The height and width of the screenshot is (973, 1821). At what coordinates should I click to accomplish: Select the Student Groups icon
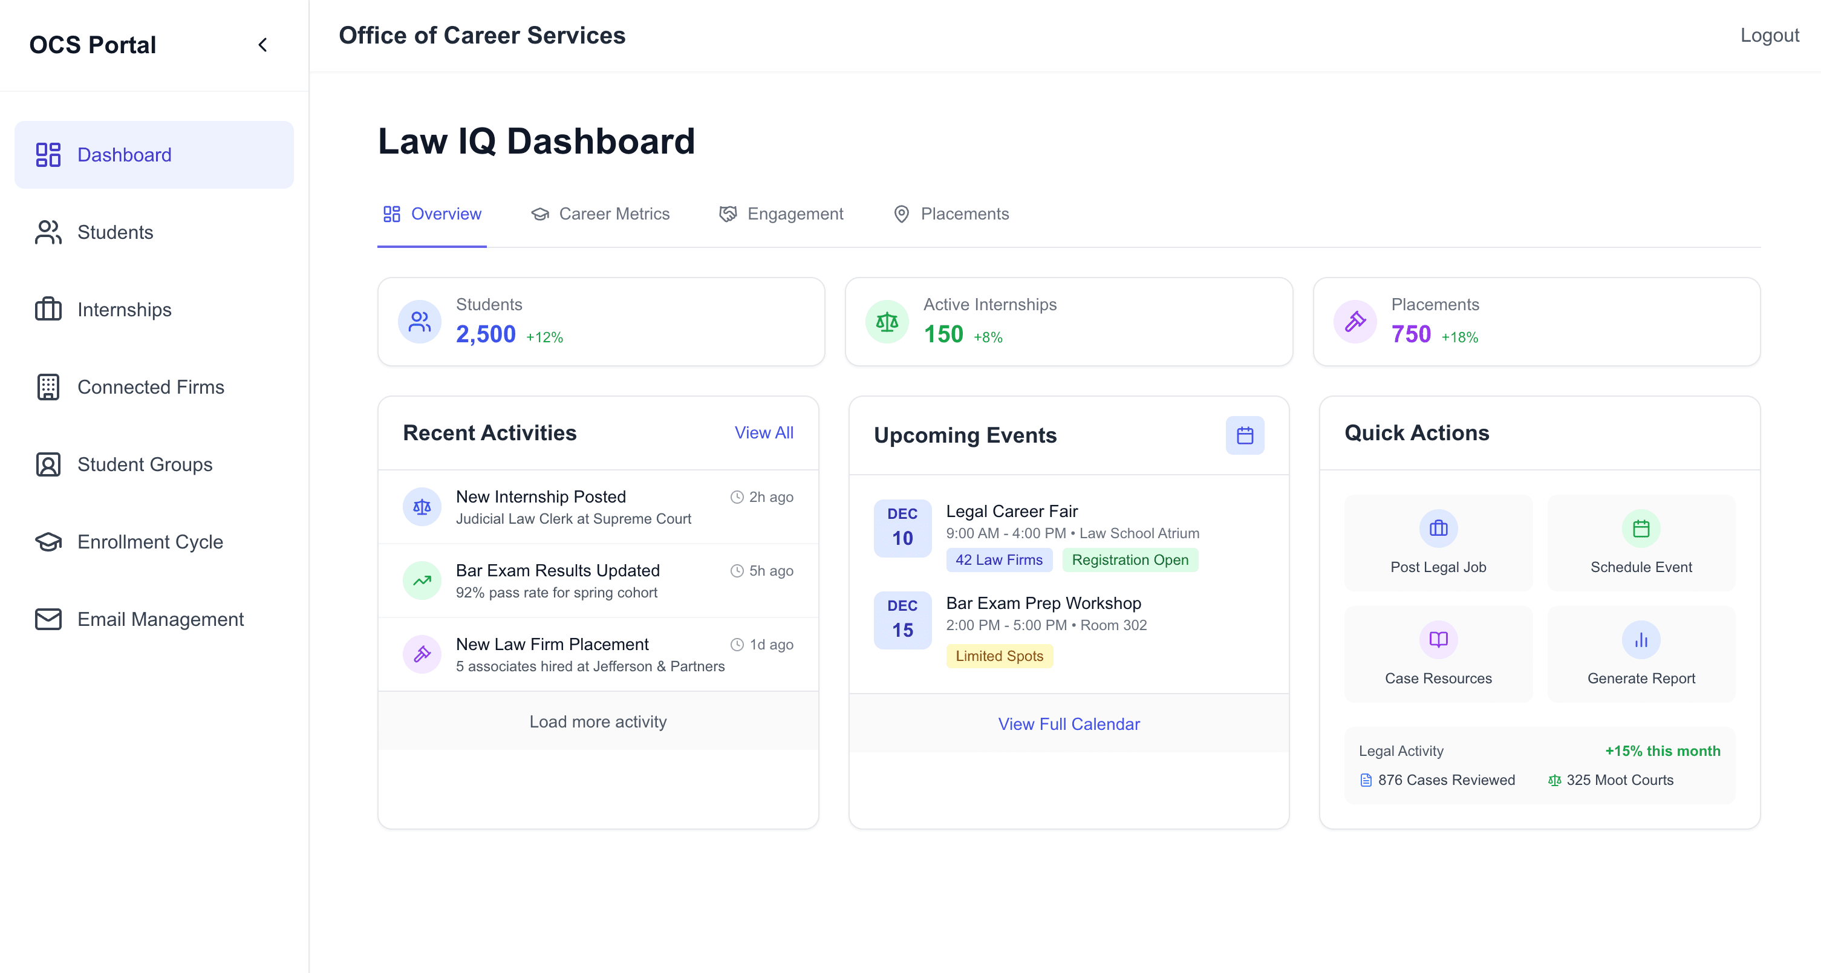tap(47, 464)
